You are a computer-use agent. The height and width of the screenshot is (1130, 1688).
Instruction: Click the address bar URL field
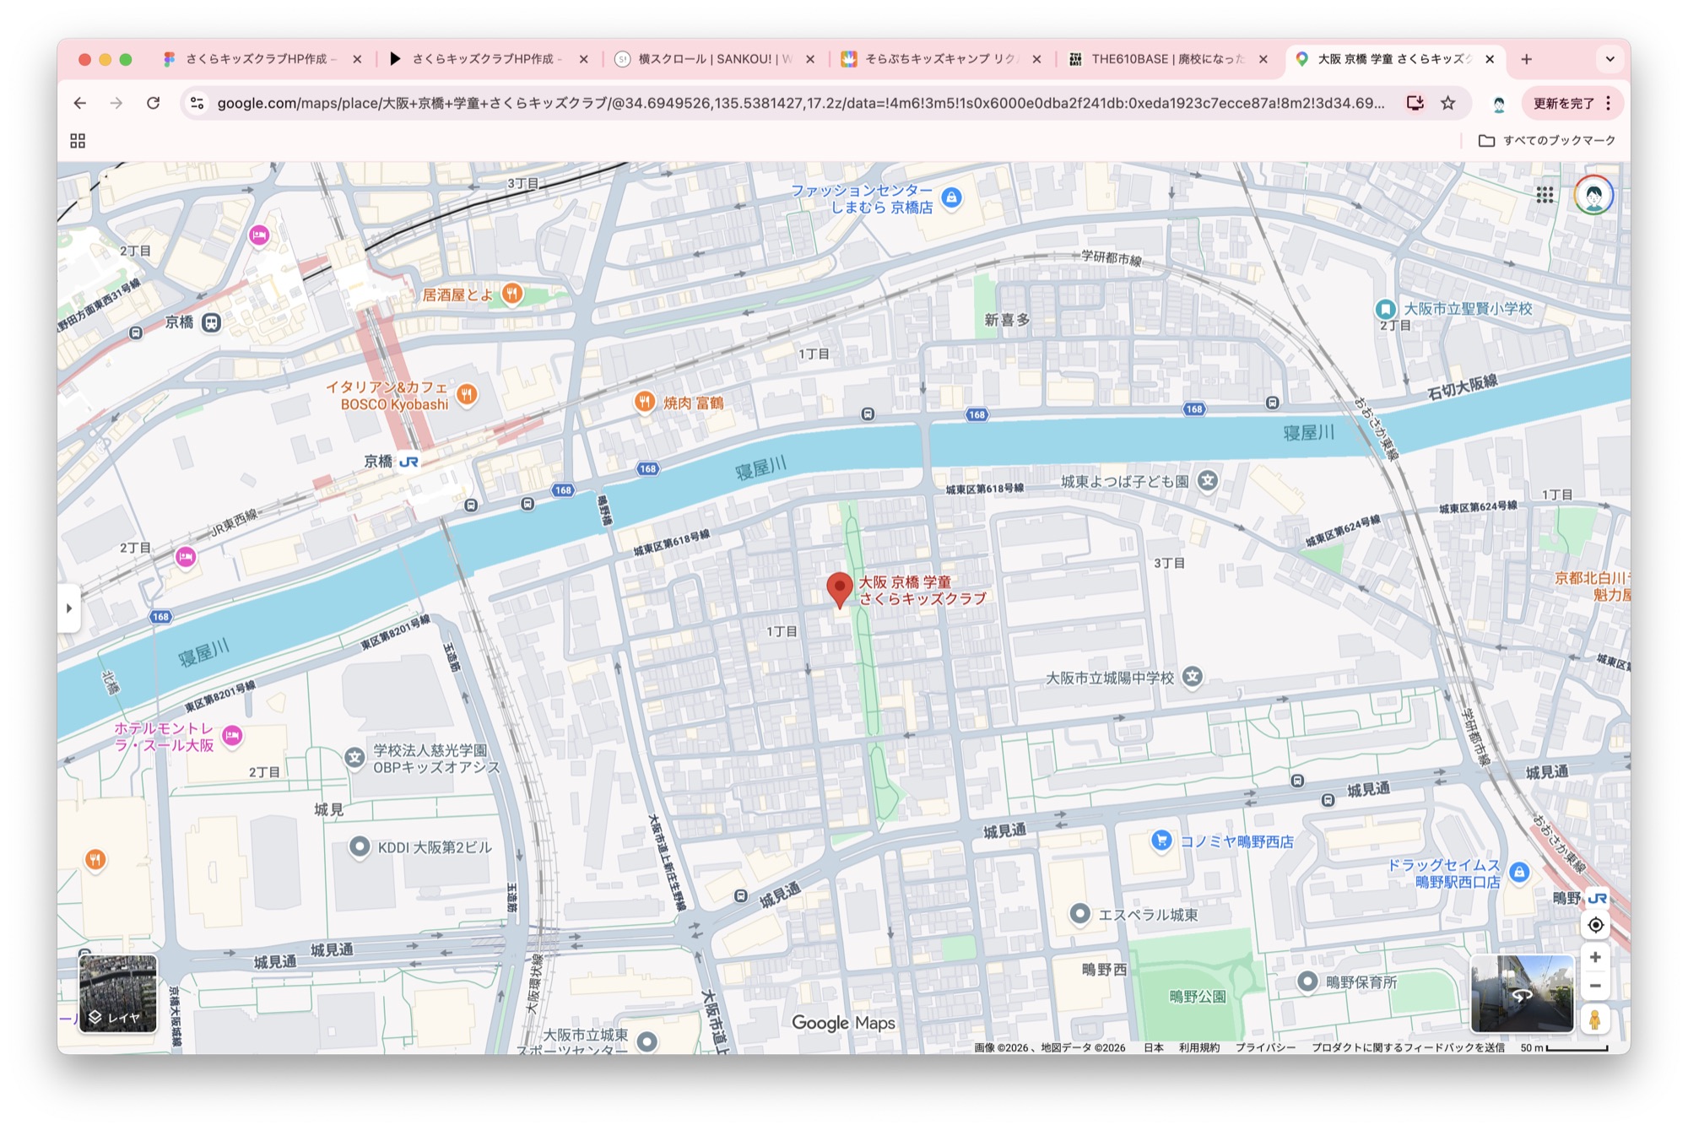(x=801, y=103)
